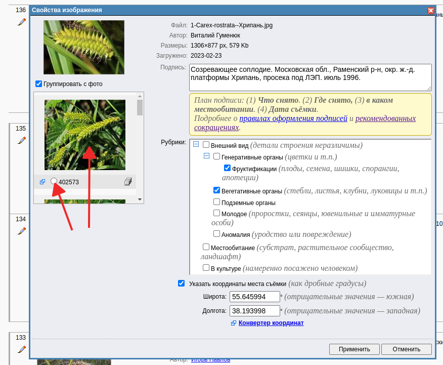Click the Carex rostrata preview thumbnail at top

[84, 48]
